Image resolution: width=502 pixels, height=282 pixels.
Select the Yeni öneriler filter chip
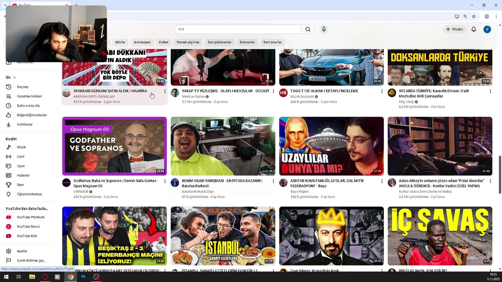[x=273, y=42]
